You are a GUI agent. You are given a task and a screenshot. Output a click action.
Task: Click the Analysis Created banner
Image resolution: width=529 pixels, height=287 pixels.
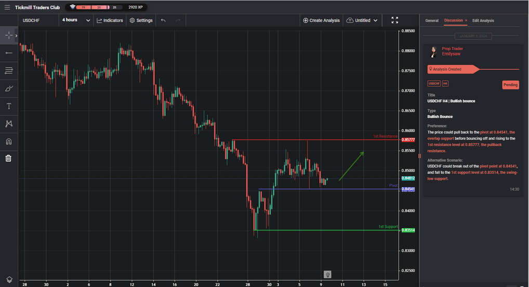[x=453, y=69]
